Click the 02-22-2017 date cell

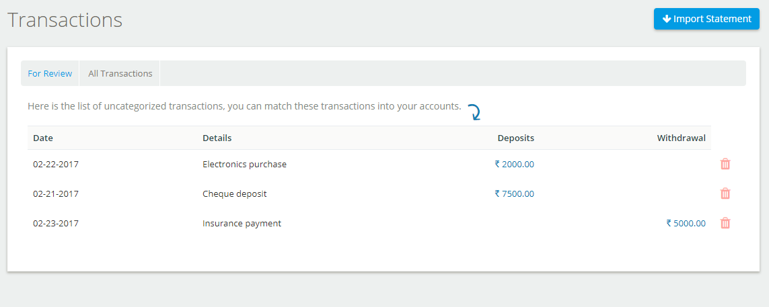(56, 165)
